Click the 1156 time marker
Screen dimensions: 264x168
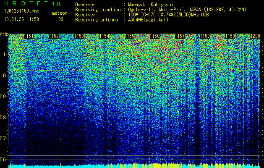pos(154,36)
